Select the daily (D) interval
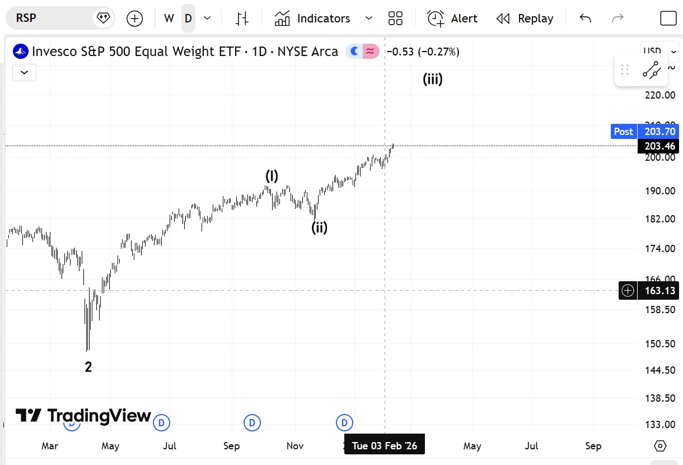The image size is (683, 465). point(188,18)
